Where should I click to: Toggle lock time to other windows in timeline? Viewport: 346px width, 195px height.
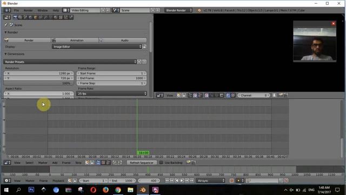pyautogui.click(x=75, y=180)
